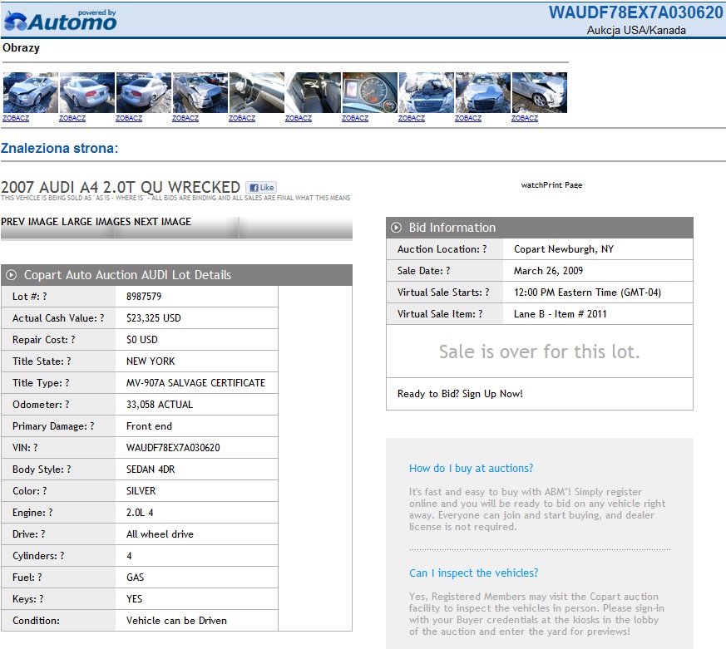Click the help question mark after Actual Cash Value:

[x=101, y=318]
